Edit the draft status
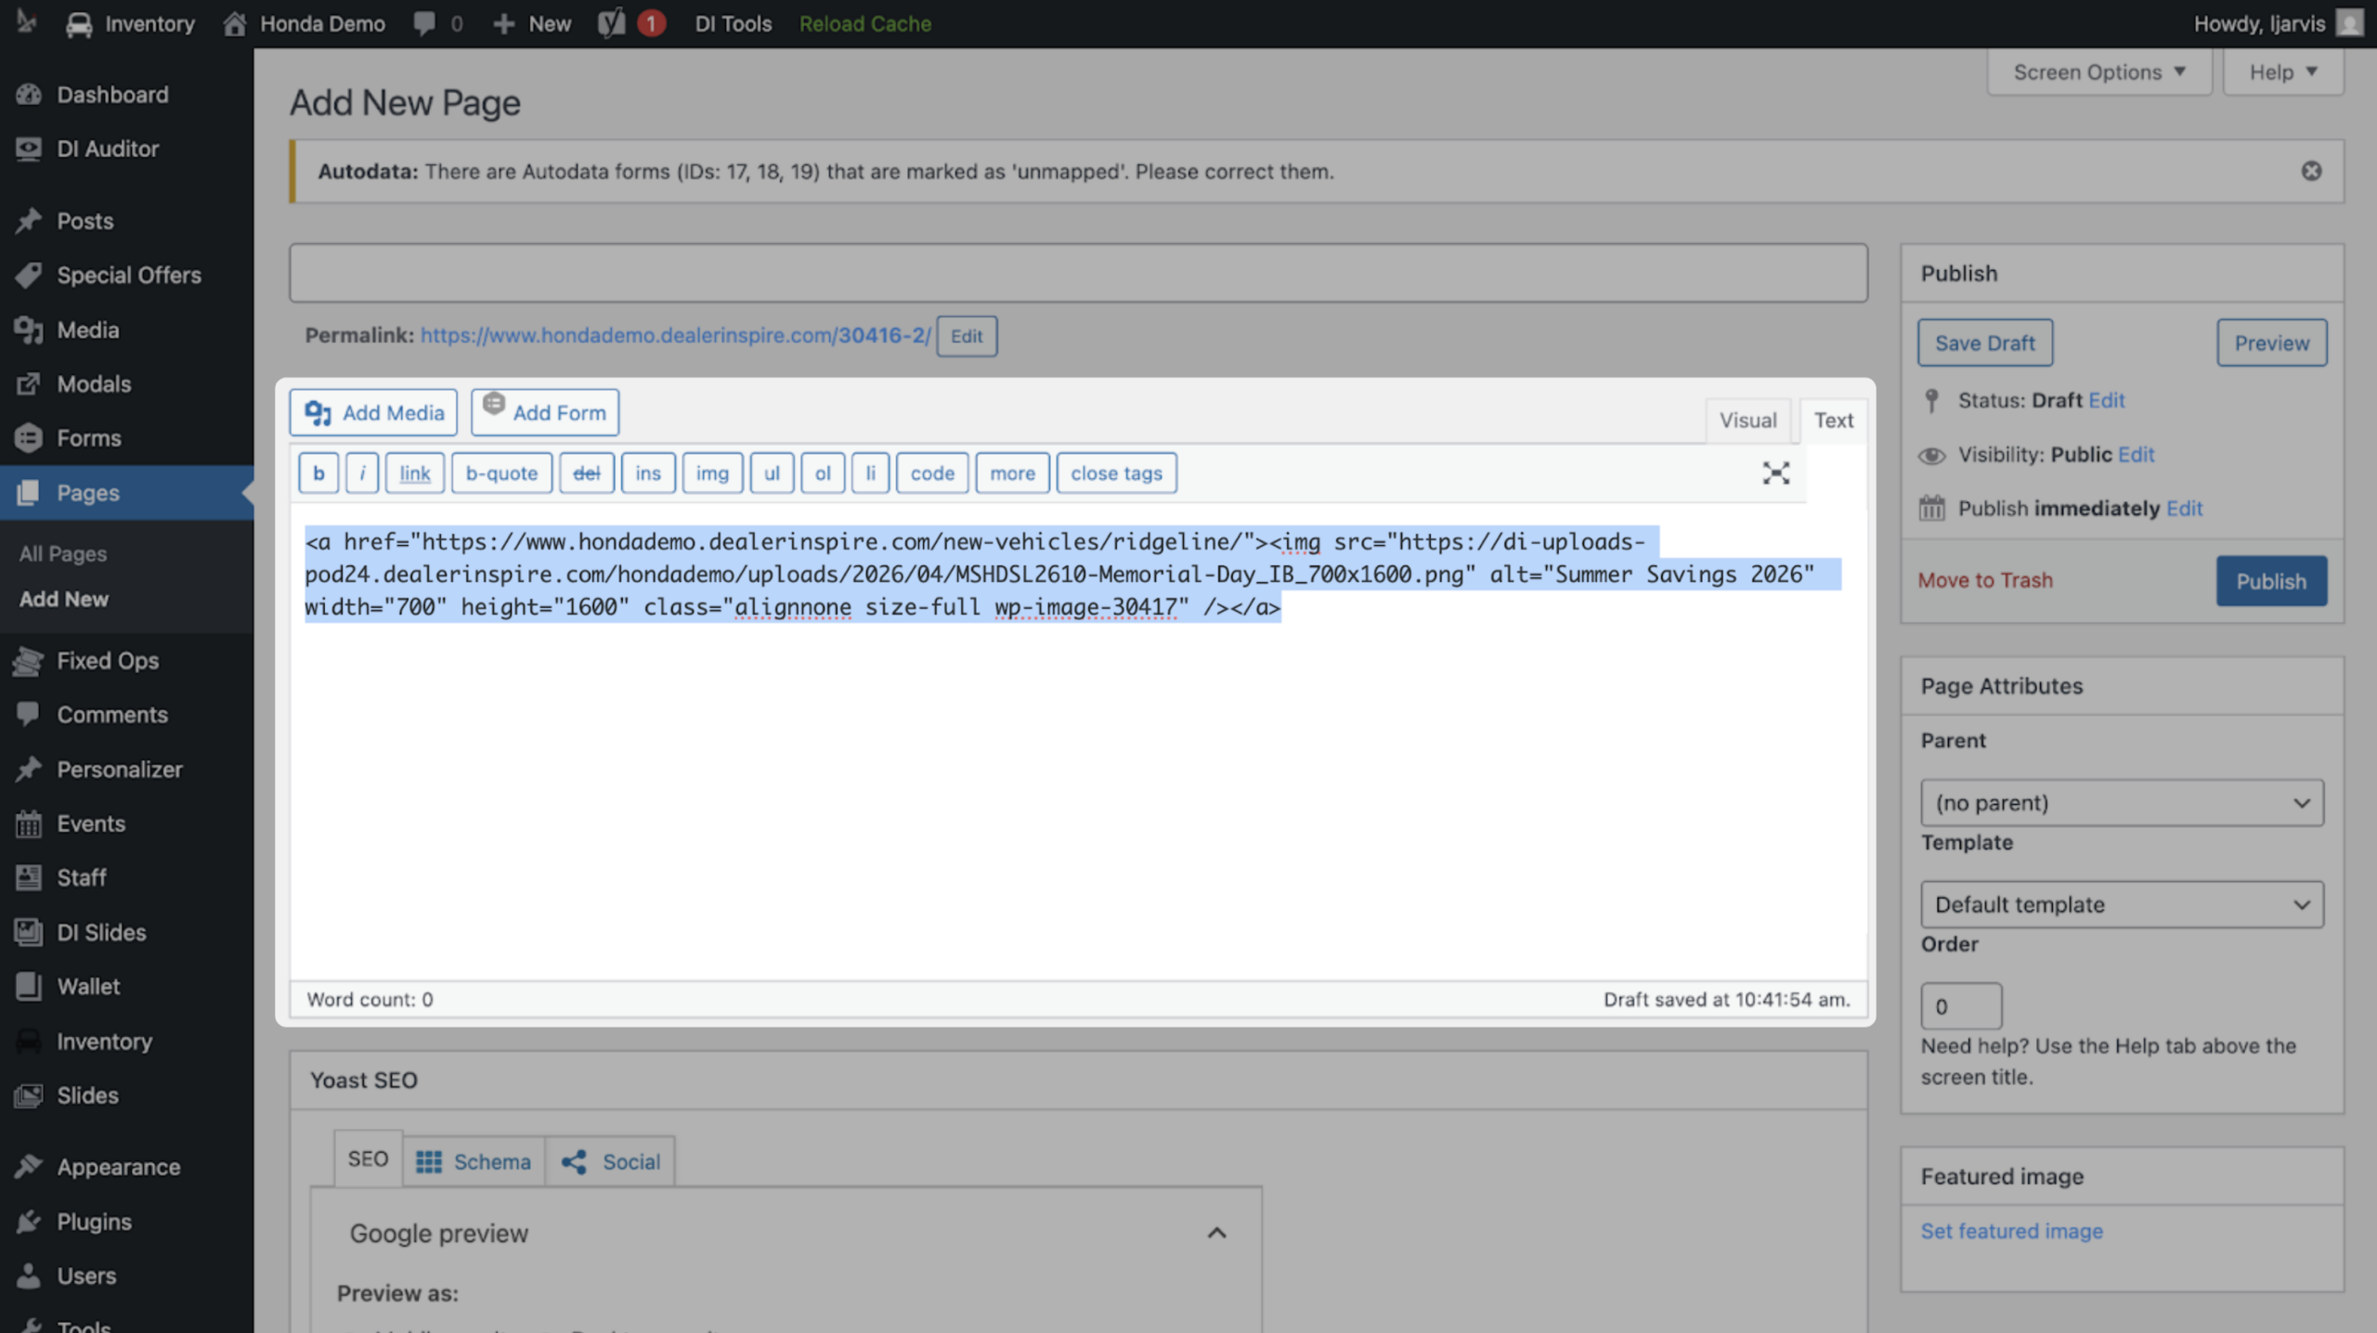Viewport: 2377px width, 1333px height. [x=2106, y=400]
